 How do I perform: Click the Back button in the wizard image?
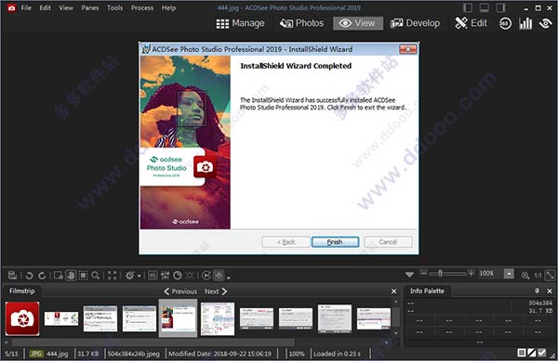tap(286, 242)
